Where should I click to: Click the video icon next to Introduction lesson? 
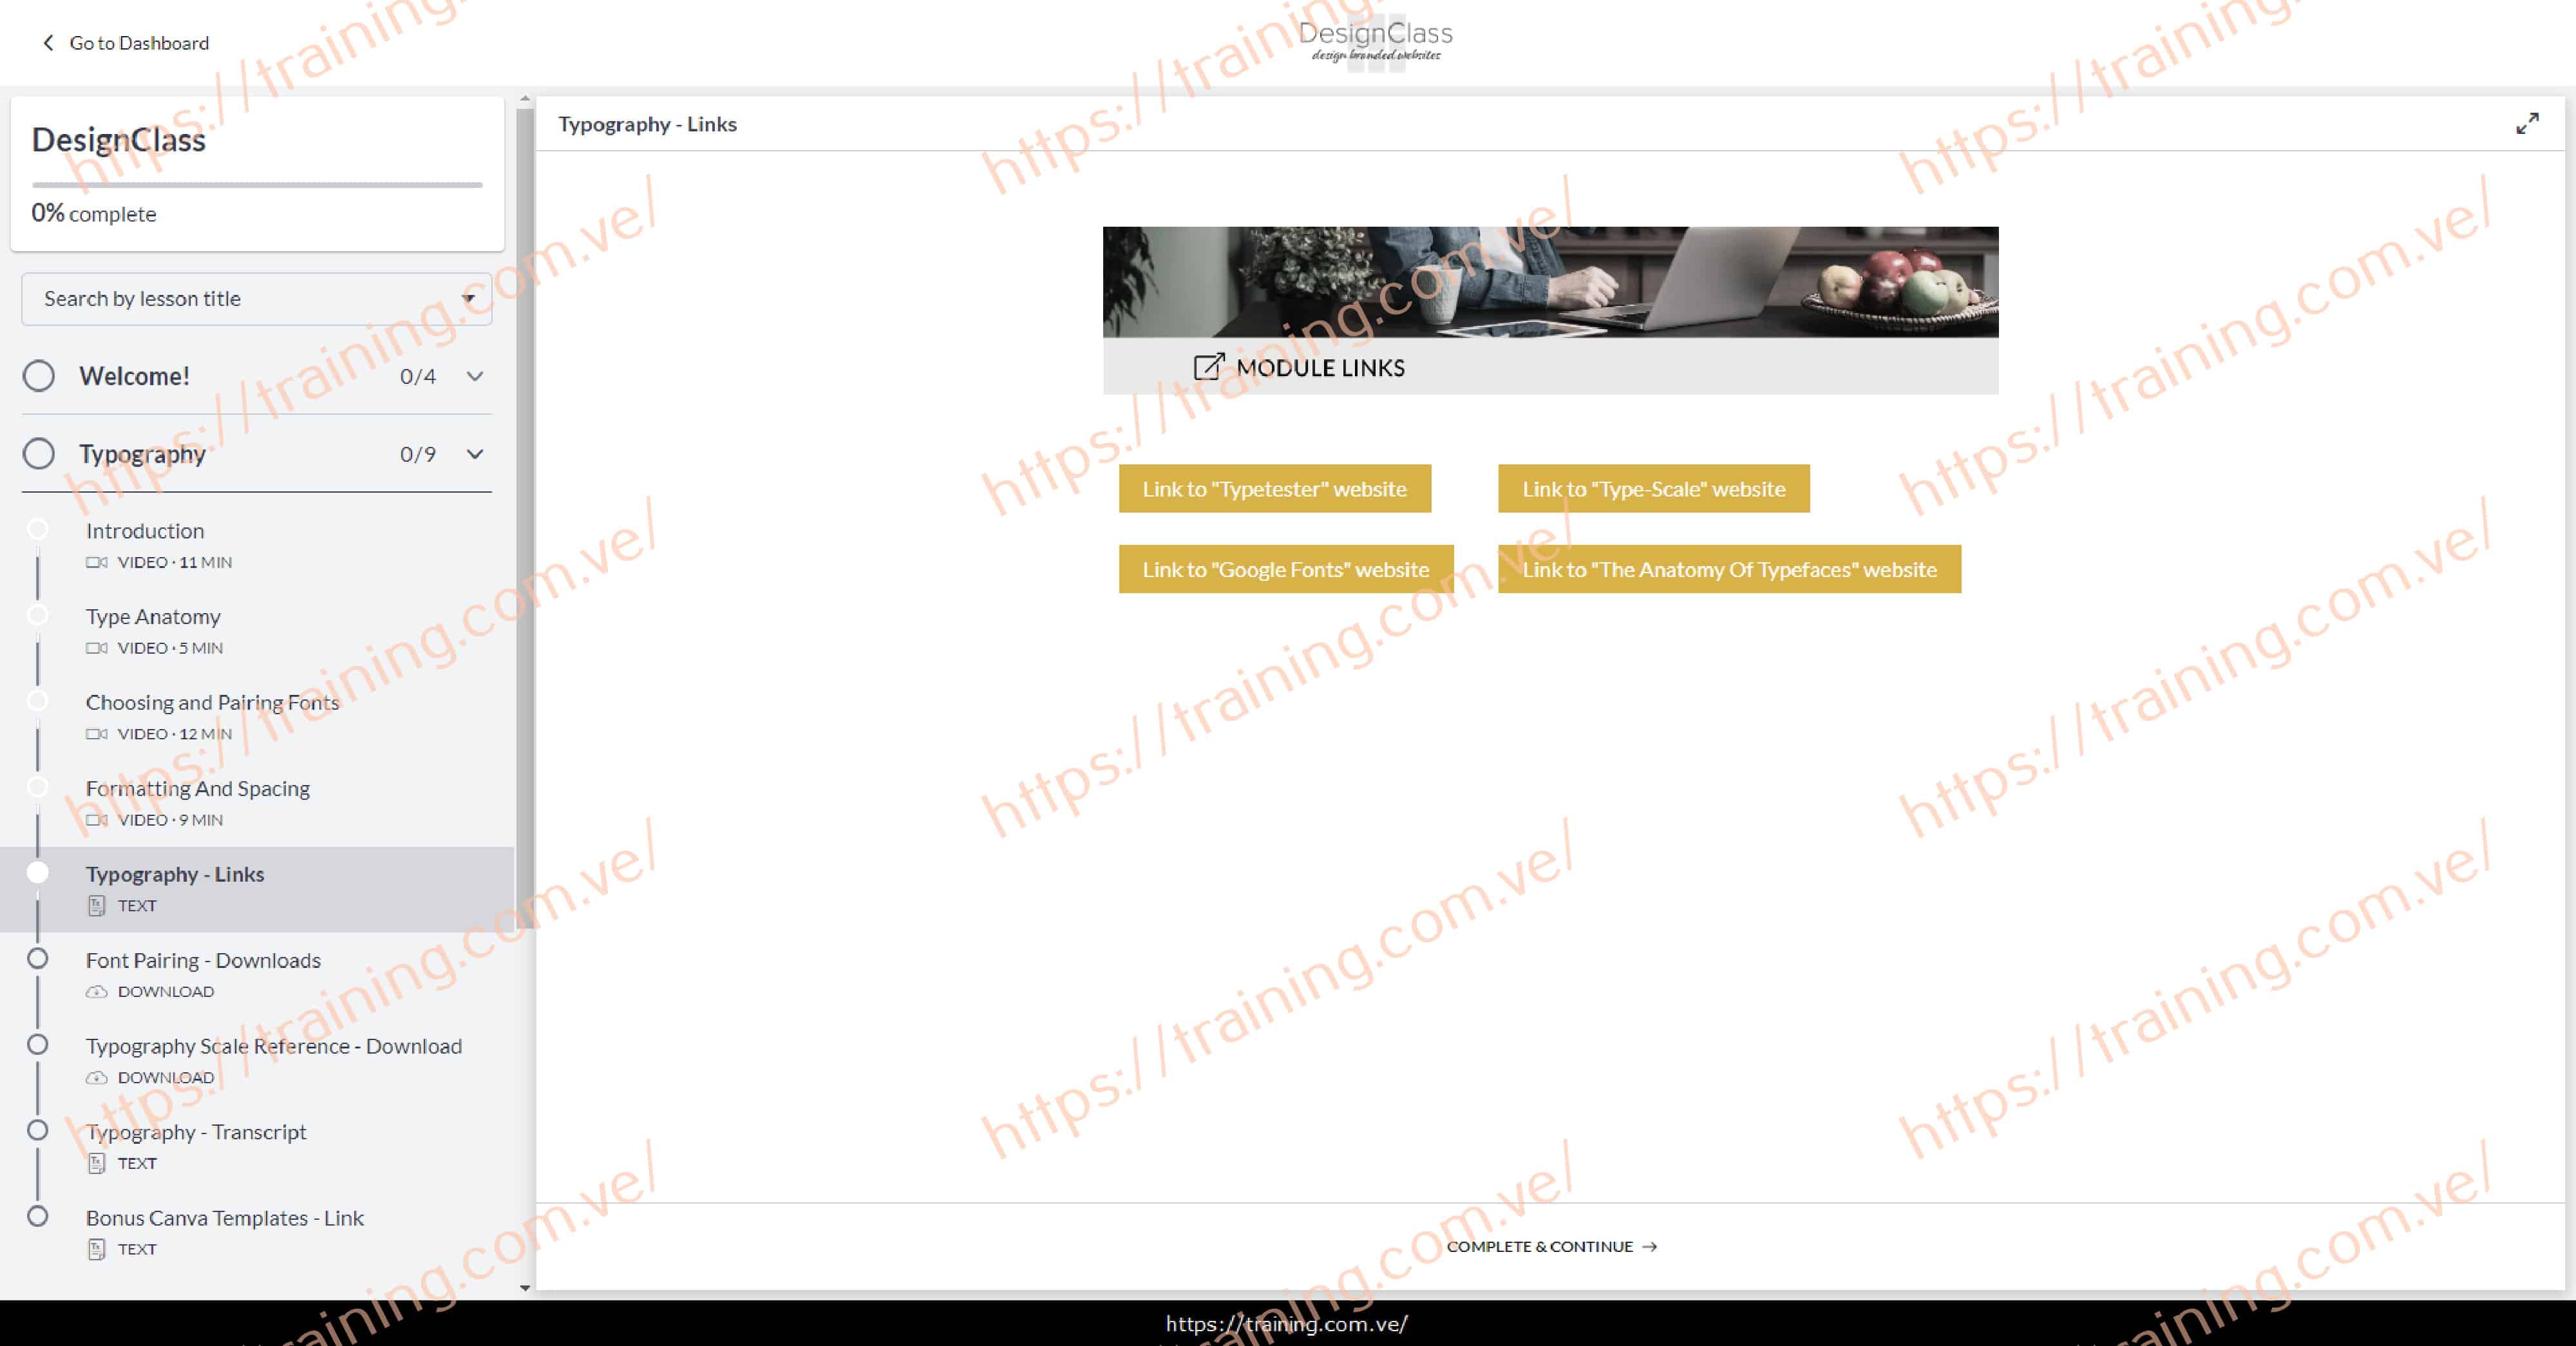97,562
